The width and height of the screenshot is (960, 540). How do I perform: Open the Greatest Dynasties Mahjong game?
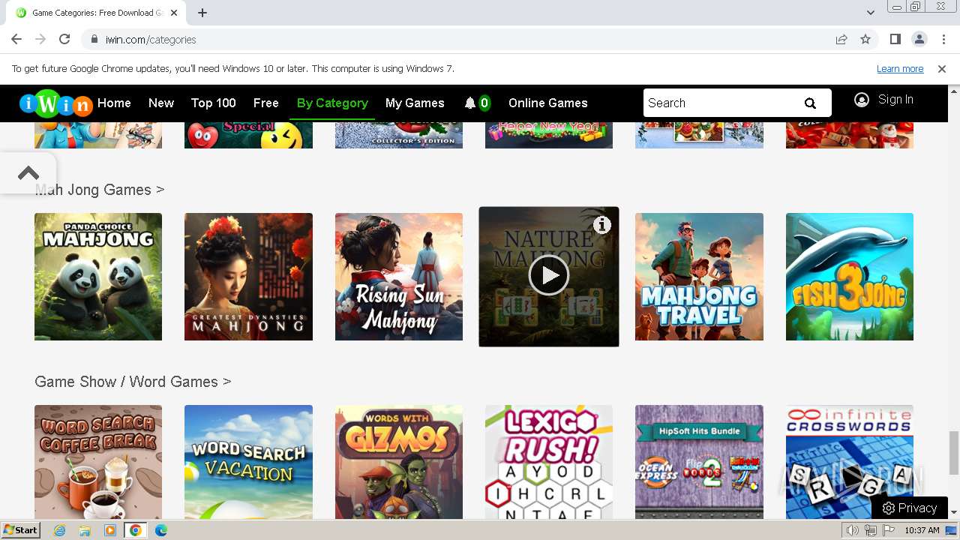(248, 277)
